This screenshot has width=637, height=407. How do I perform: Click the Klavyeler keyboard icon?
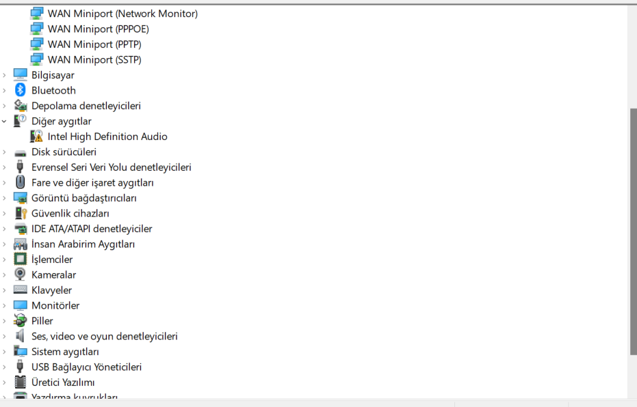[20, 290]
